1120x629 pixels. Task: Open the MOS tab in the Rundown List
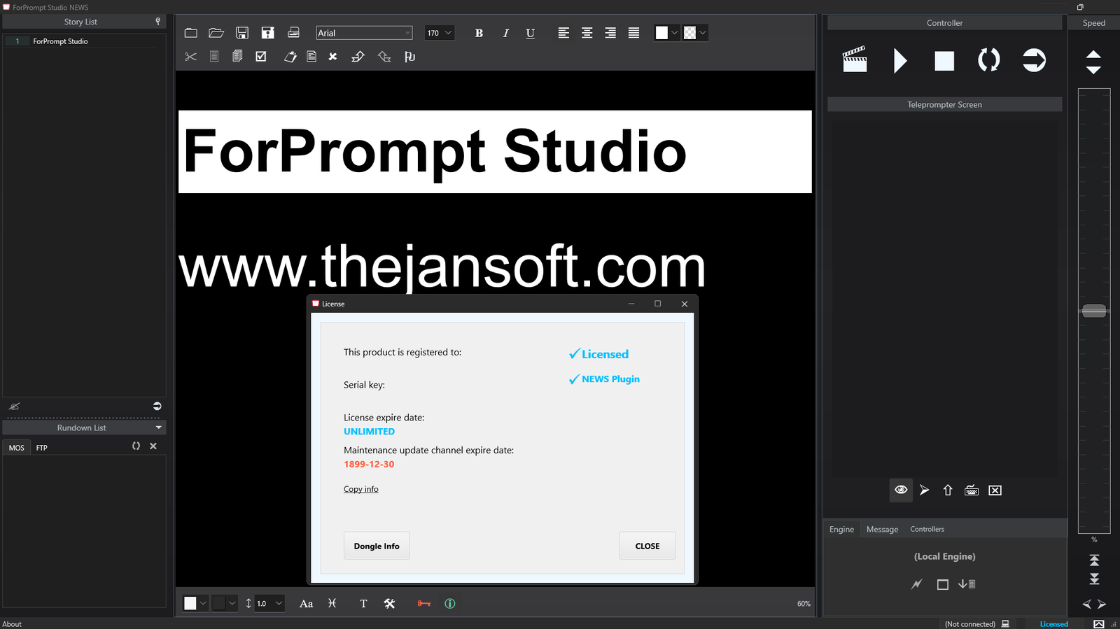[17, 448]
